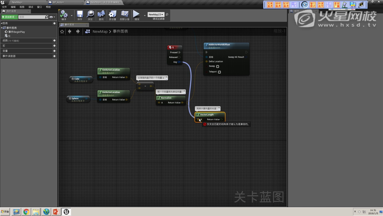The height and width of the screenshot is (216, 383).
Task: Navigate back with the left arrow
Action: pyautogui.click(x=70, y=31)
